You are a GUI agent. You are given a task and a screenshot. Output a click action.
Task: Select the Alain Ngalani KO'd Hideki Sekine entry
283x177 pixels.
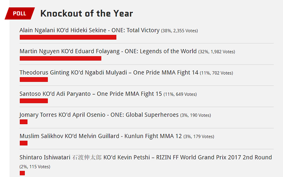tap(89, 30)
